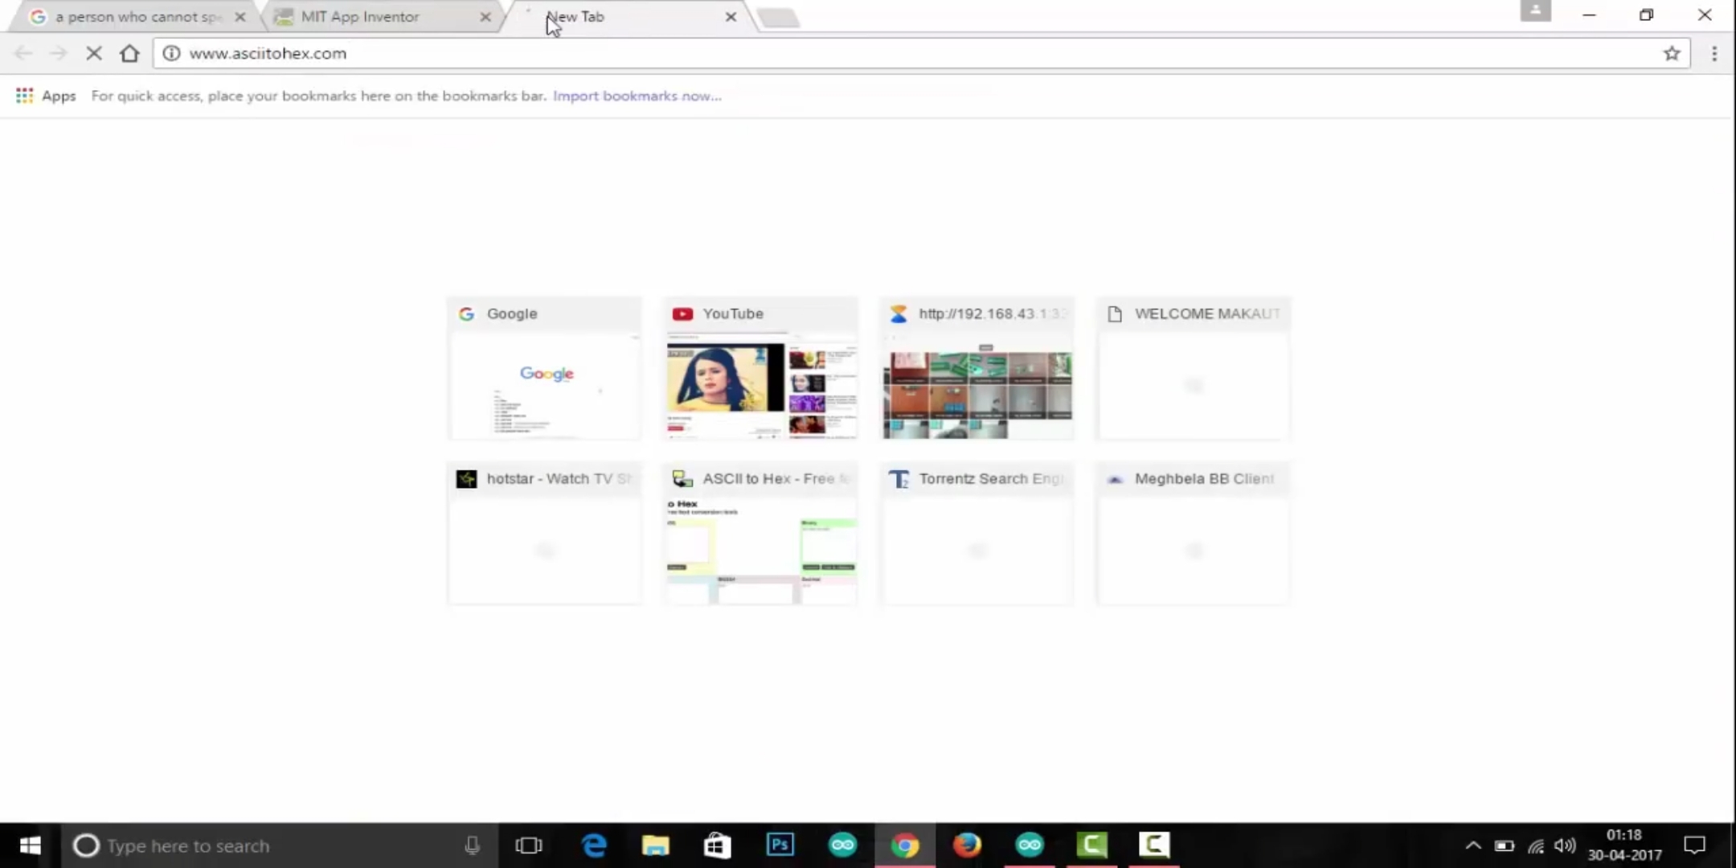Image resolution: width=1736 pixels, height=868 pixels.
Task: Click the Apps button on bookmarks bar
Action: point(45,94)
